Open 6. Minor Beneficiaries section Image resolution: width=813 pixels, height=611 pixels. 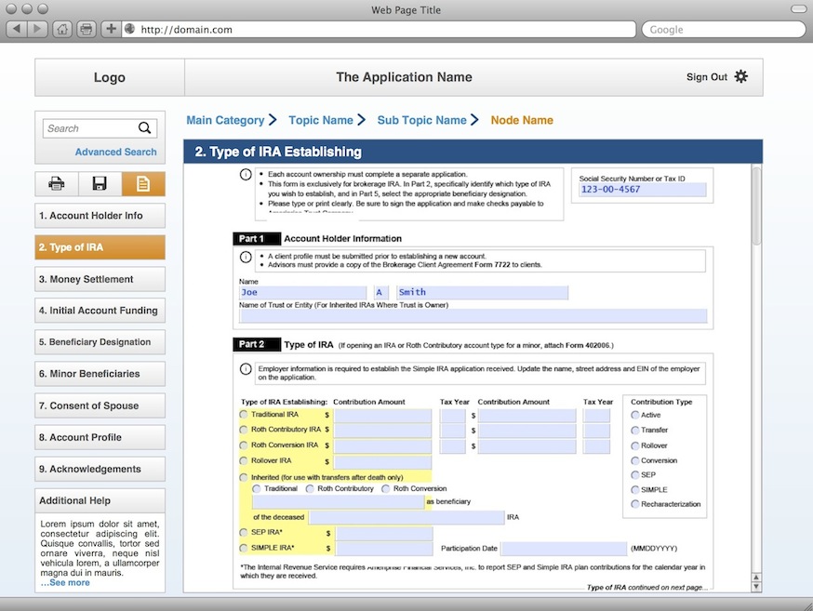100,374
